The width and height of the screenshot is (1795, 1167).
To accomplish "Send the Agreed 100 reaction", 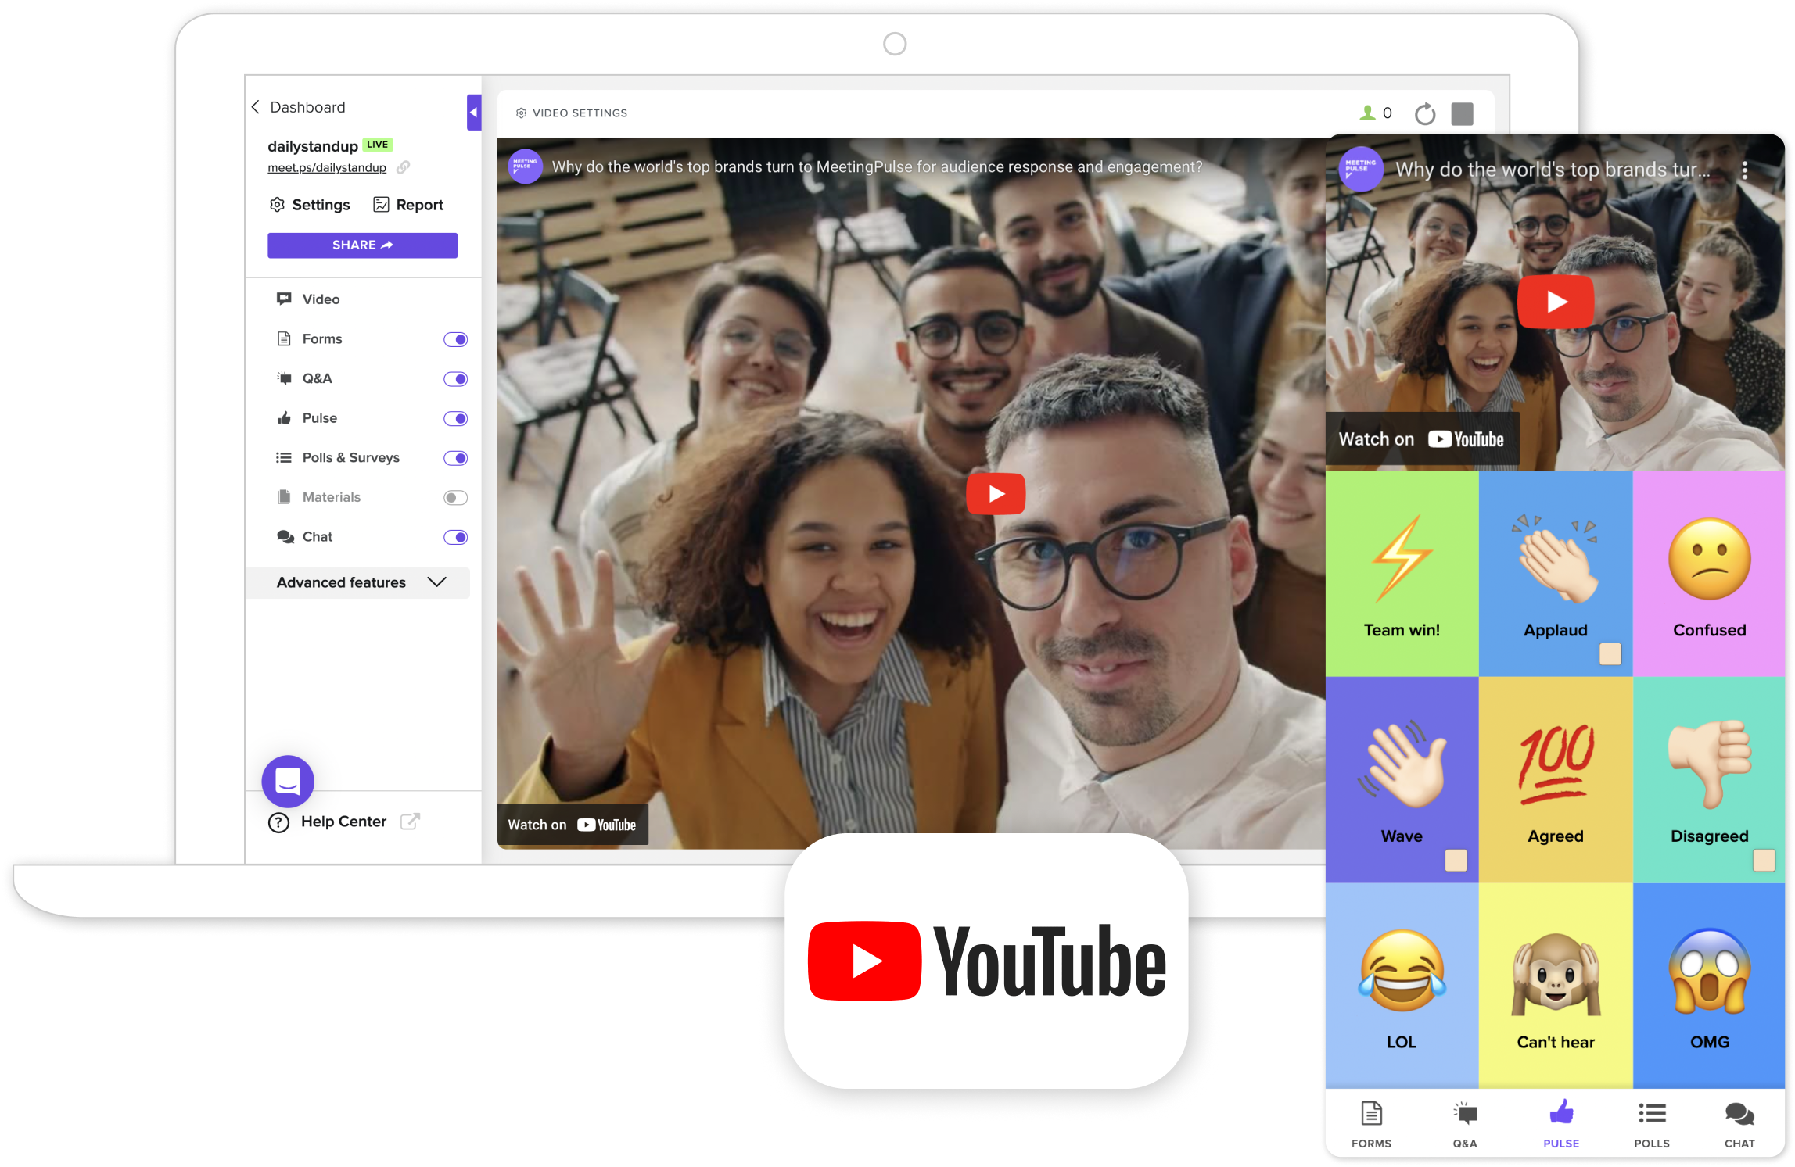I will [x=1556, y=780].
